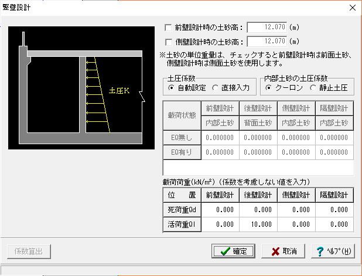This screenshot has width=362, height=276.
Task: Click EQ無し 前壁設計 coefficient cell
Action: click(x=220, y=138)
